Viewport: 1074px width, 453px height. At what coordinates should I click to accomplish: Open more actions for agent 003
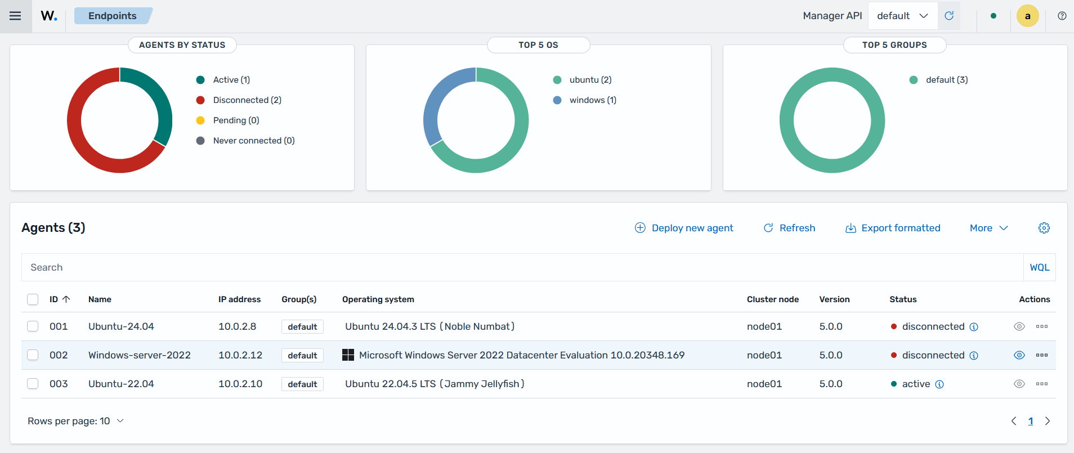(x=1042, y=384)
